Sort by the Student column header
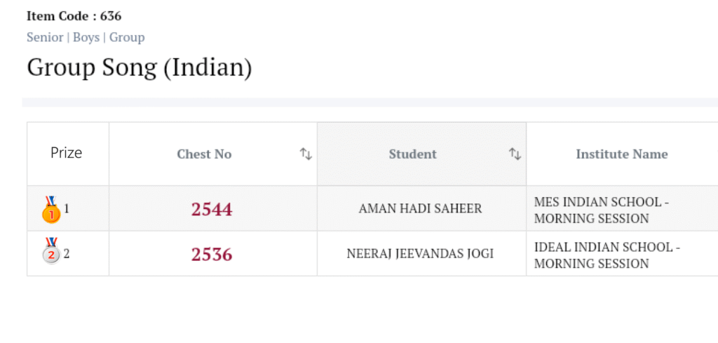 click(412, 154)
